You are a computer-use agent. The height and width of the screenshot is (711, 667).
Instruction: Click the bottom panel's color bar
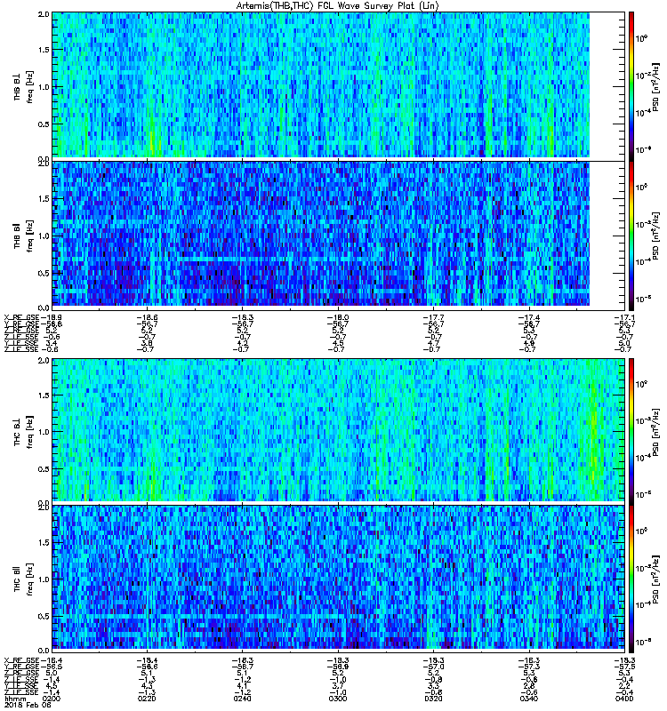pos(631,579)
